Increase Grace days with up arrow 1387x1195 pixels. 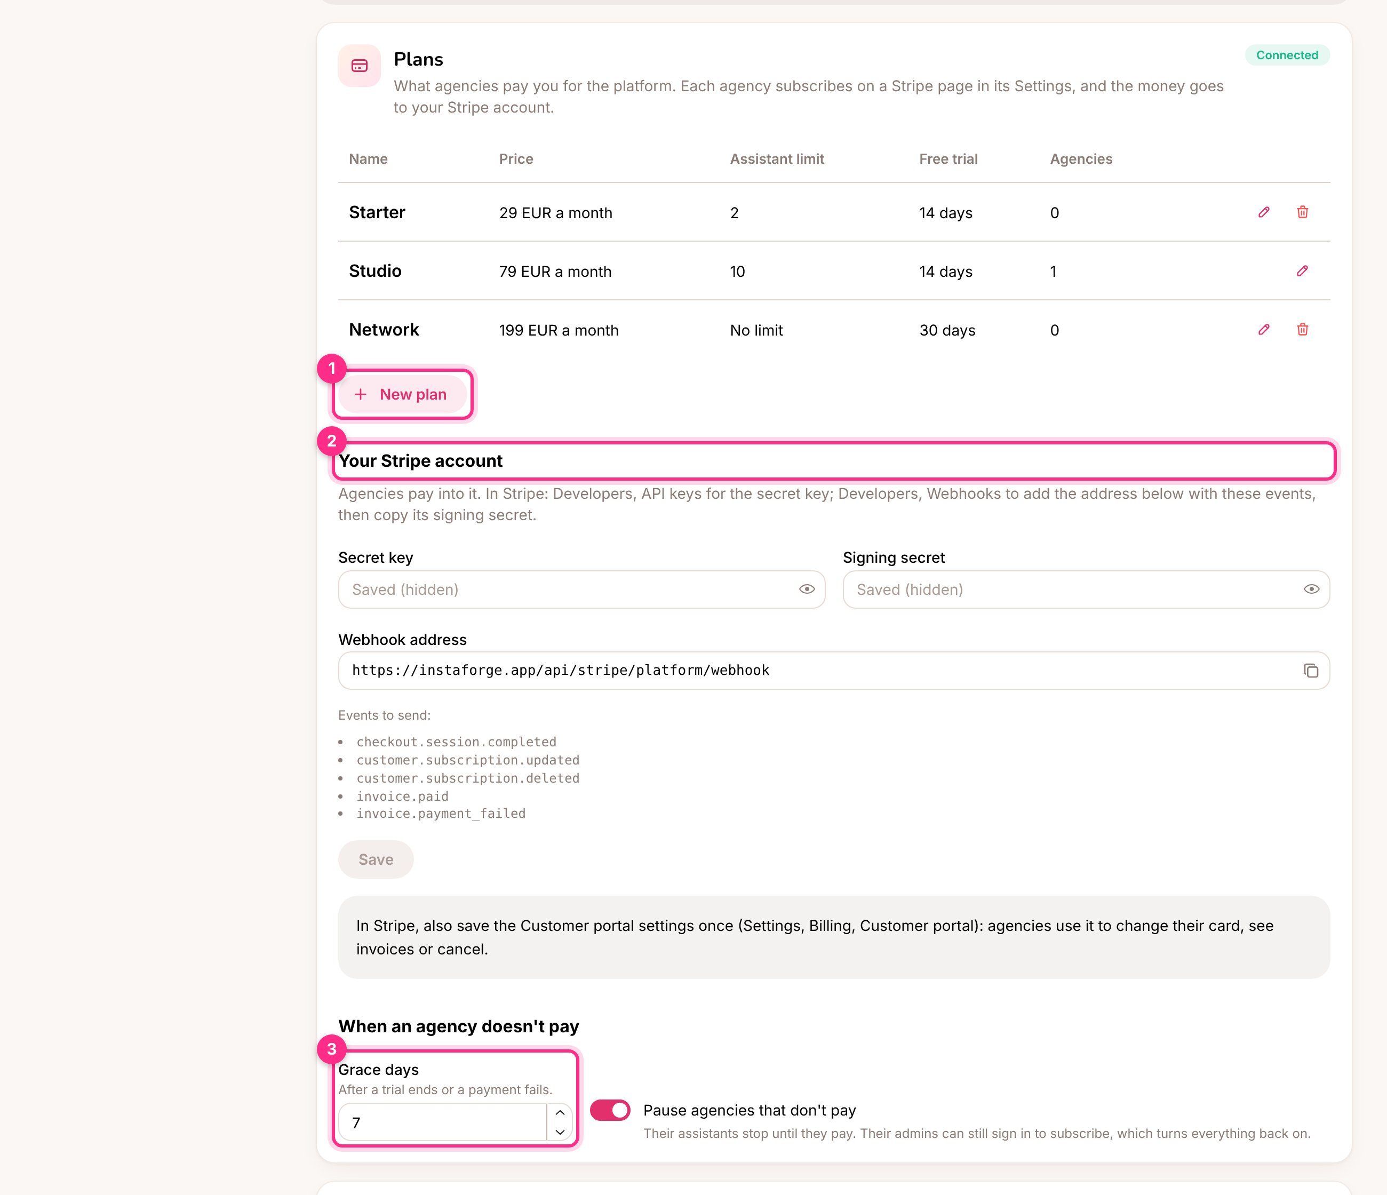tap(560, 1113)
